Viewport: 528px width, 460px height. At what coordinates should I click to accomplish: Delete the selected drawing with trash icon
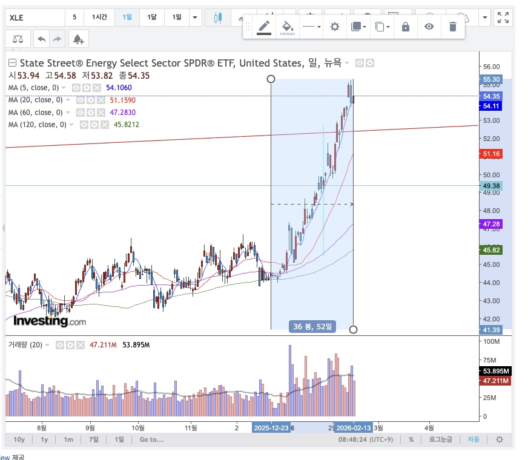tap(452, 27)
